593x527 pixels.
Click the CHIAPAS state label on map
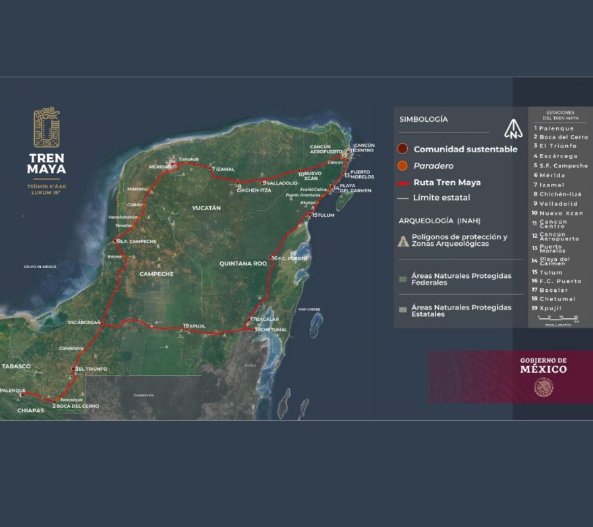[30, 410]
